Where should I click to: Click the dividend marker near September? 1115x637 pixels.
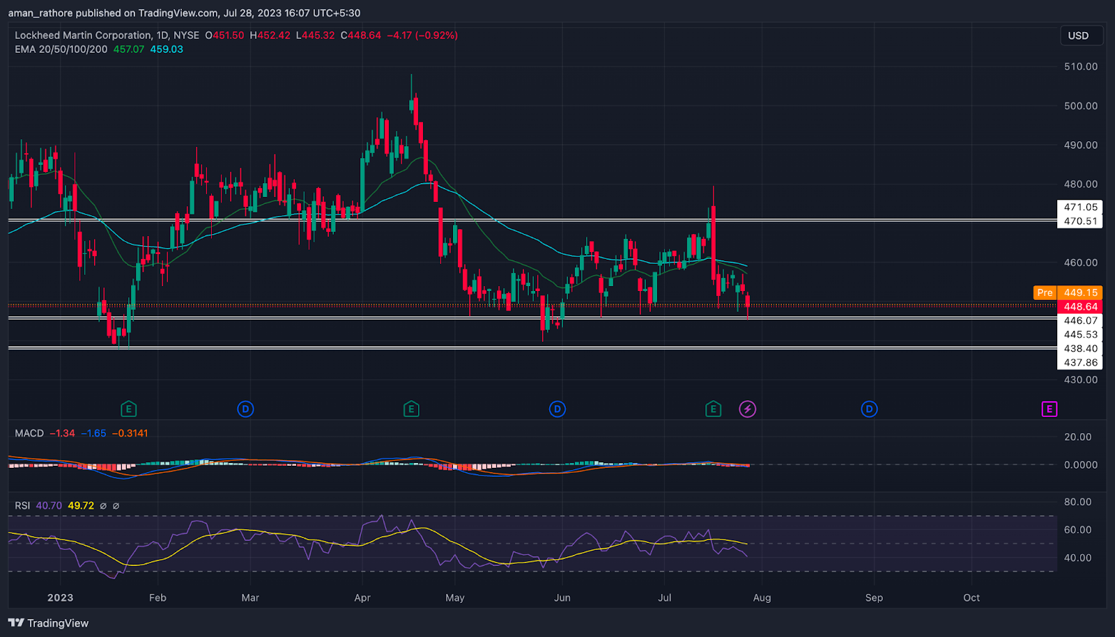pyautogui.click(x=869, y=409)
